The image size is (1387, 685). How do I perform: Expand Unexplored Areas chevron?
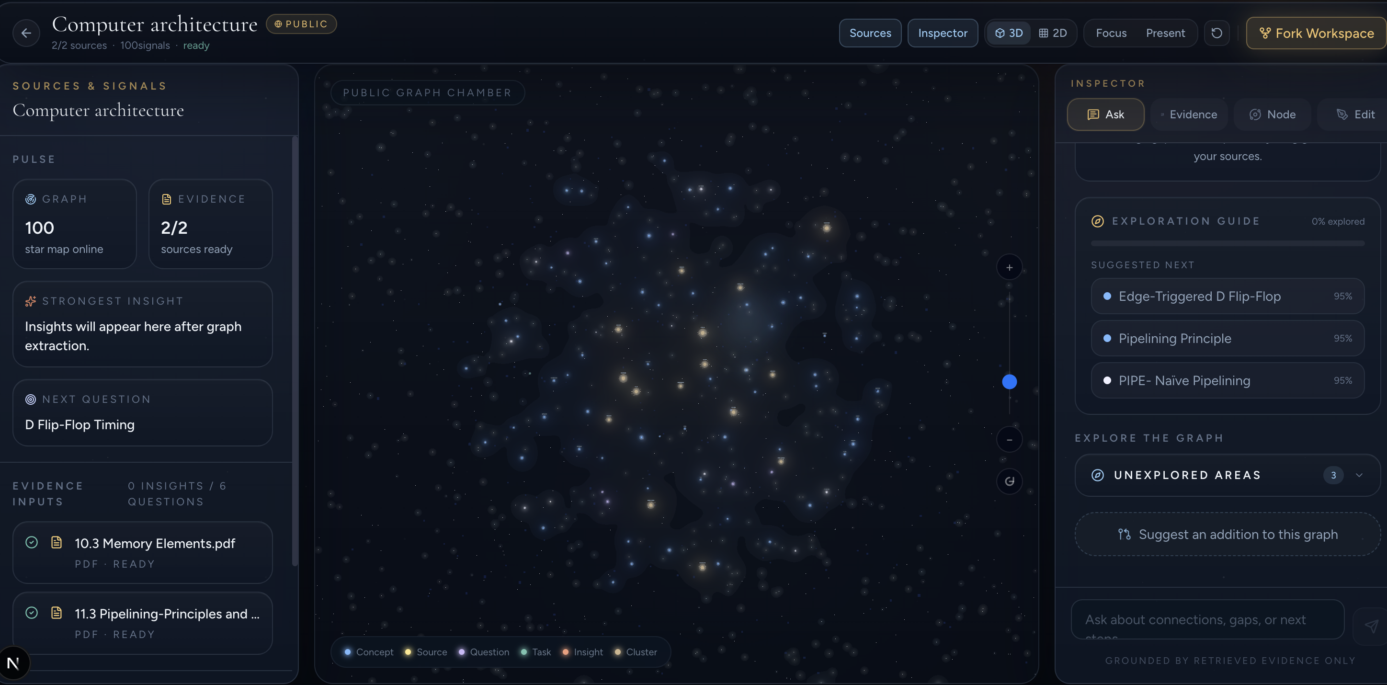click(x=1359, y=476)
